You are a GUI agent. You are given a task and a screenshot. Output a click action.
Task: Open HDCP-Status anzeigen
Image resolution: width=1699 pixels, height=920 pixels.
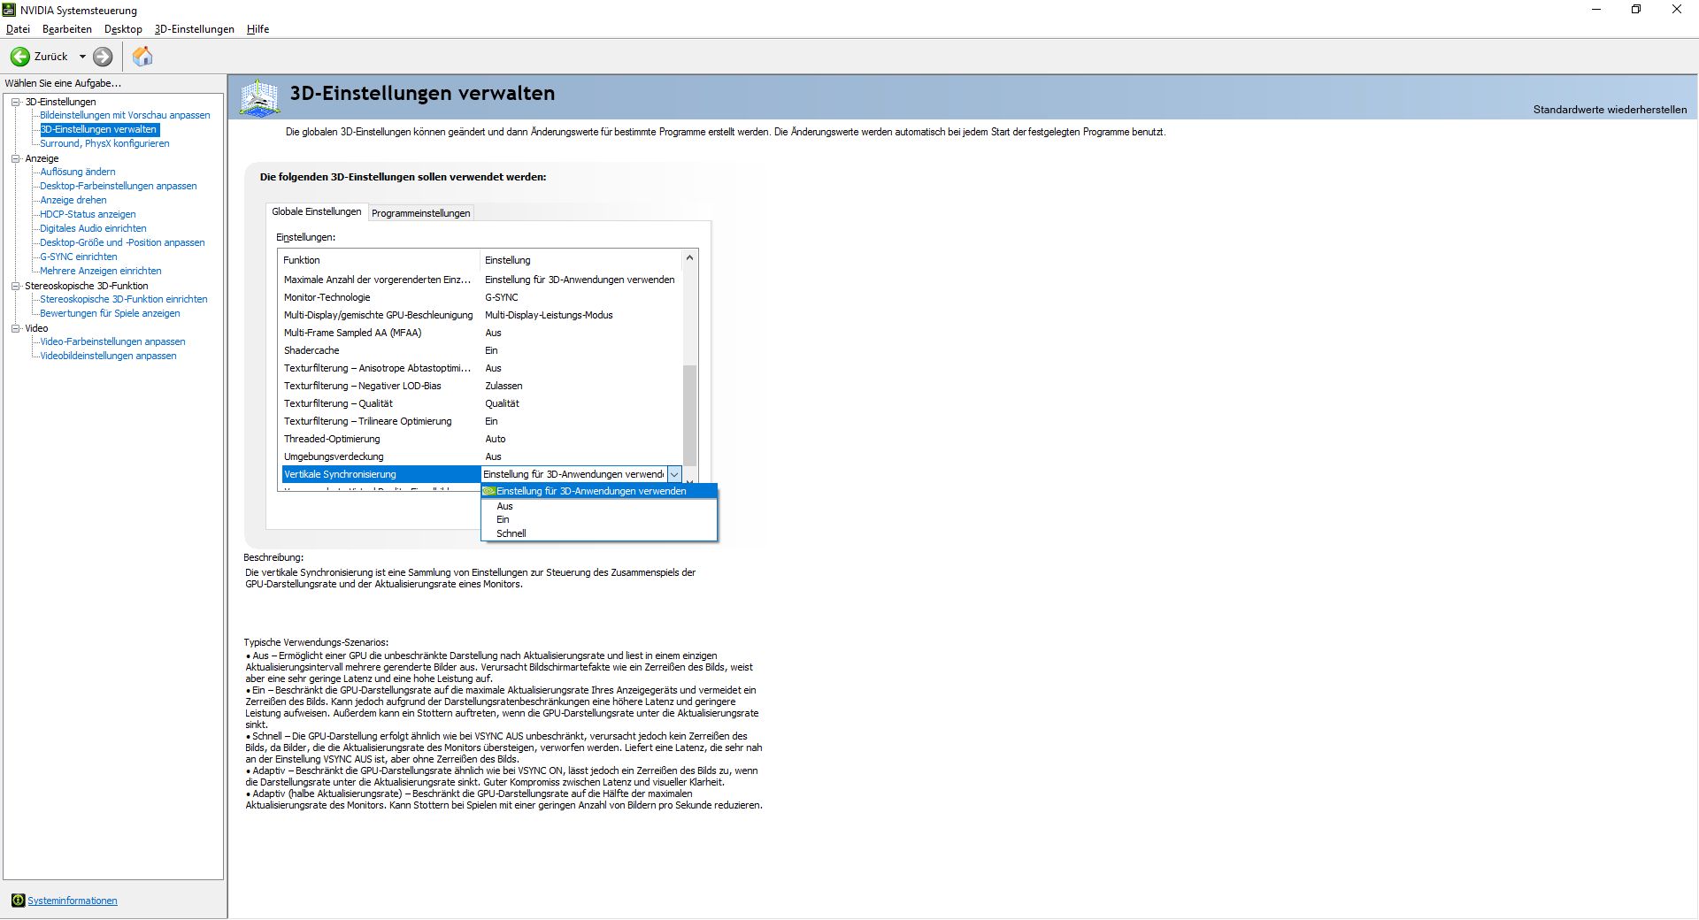click(x=88, y=214)
